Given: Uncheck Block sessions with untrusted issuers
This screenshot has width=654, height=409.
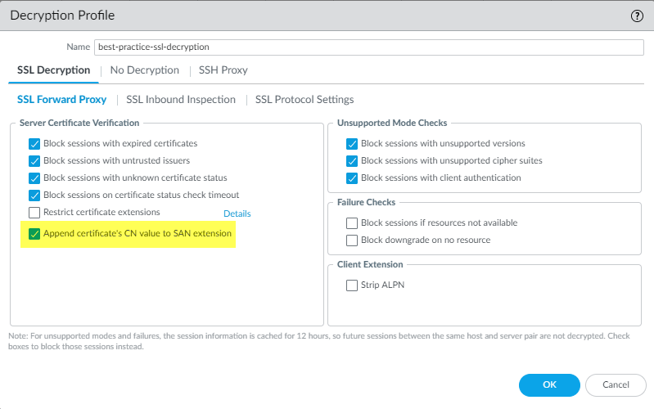Looking at the screenshot, I should [x=34, y=160].
